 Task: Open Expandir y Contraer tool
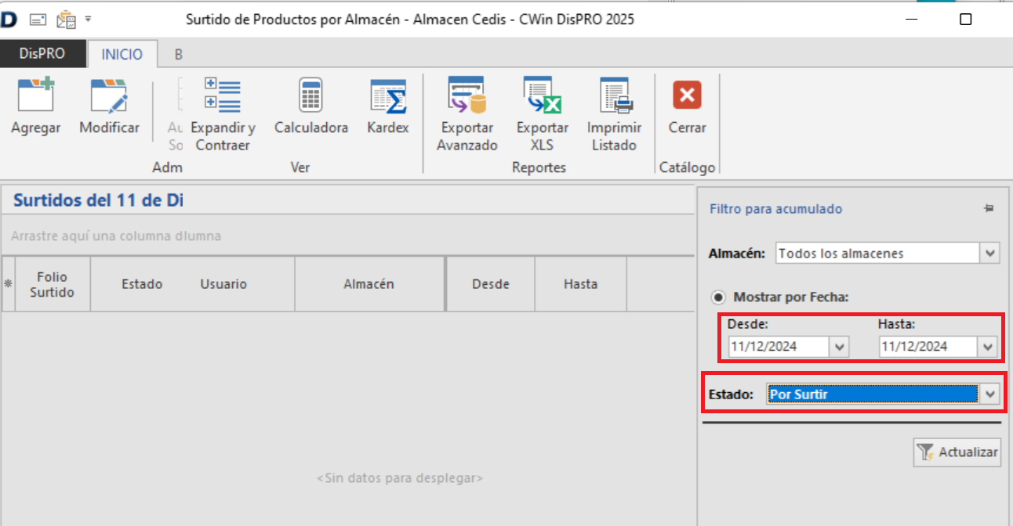[x=223, y=96]
